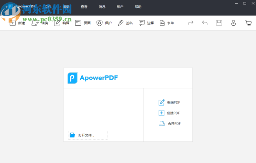Click the 编辑PDF link text
Viewport: 256px width, 163px height.
coord(173,103)
